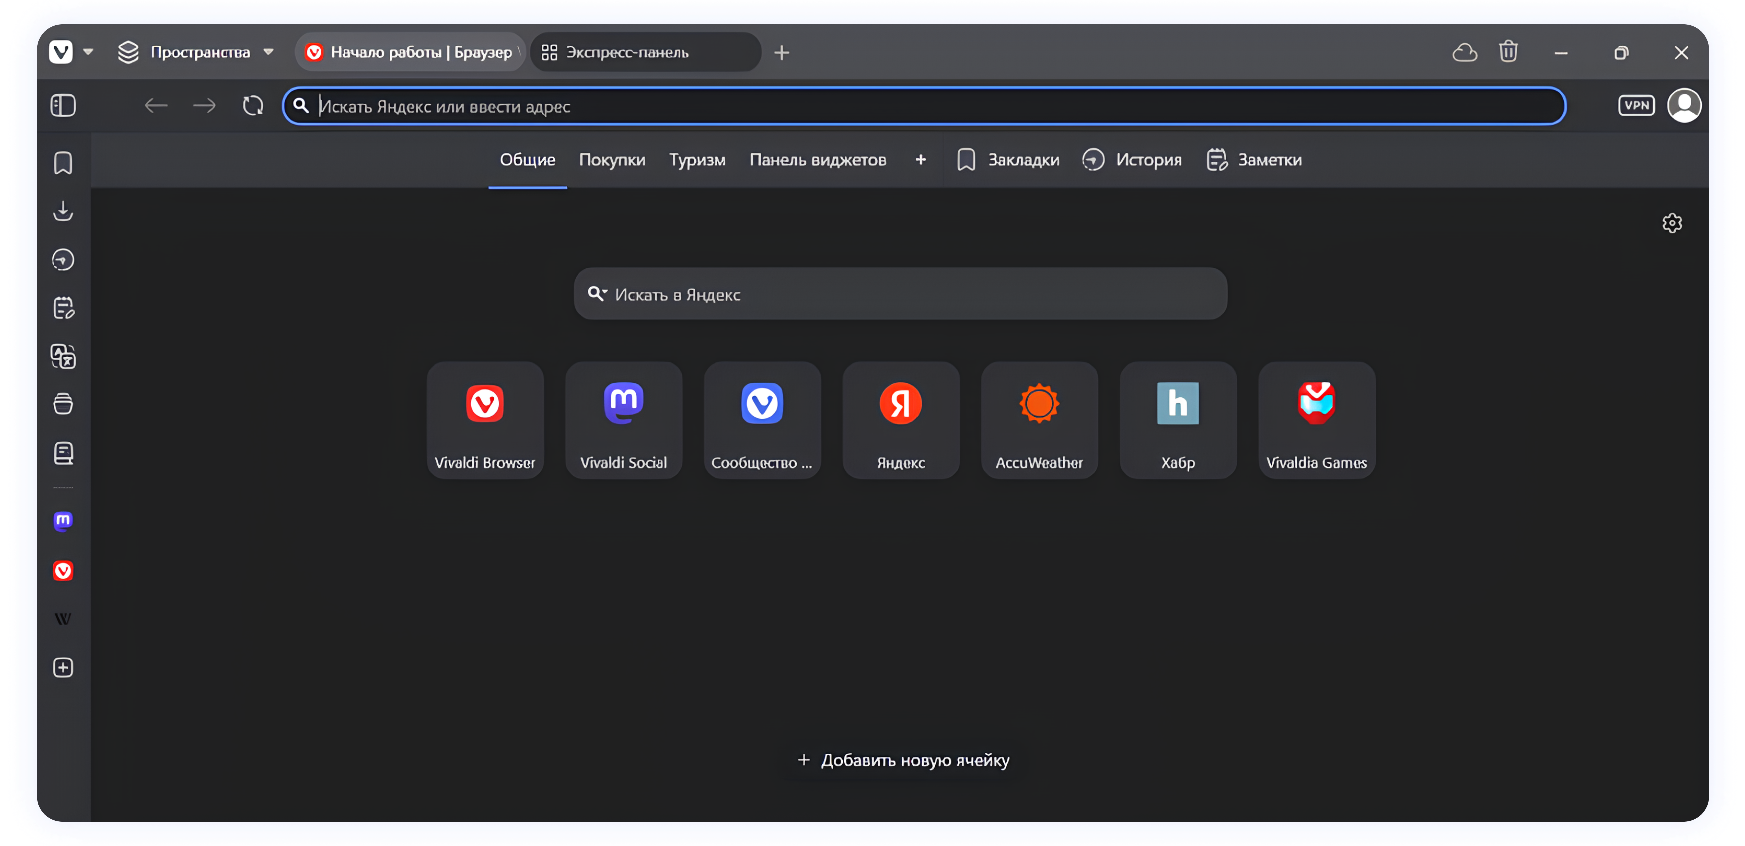Toggle the VPN button
1745x846 pixels.
tap(1636, 106)
